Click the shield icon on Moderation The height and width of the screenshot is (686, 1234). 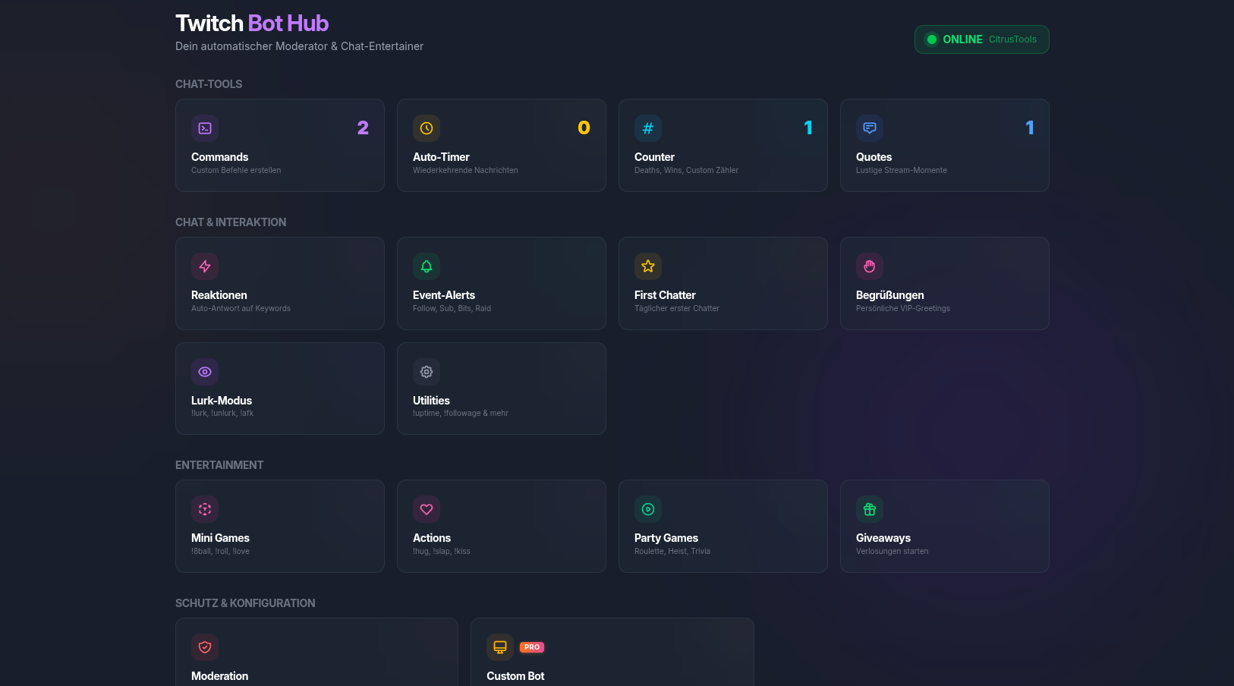tap(205, 647)
